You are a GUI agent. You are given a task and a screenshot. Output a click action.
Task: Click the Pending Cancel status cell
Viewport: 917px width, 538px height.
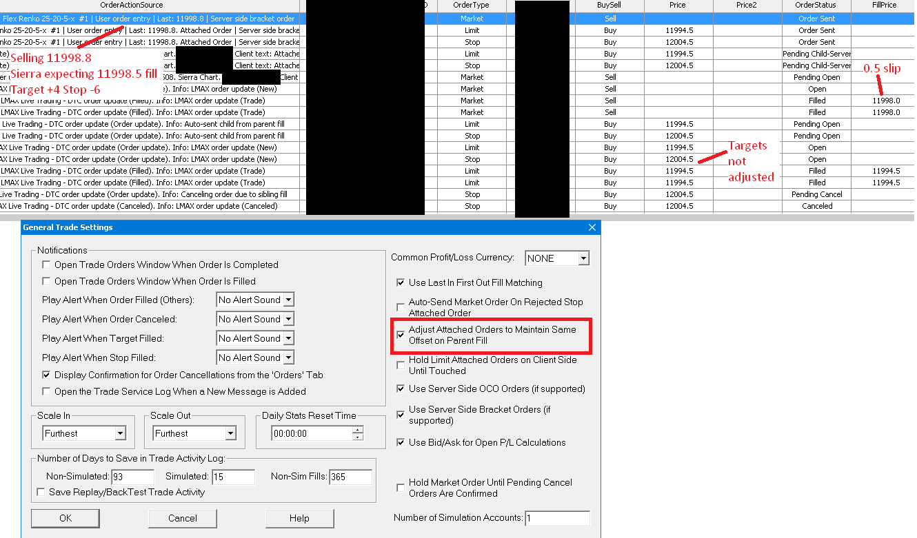[817, 194]
